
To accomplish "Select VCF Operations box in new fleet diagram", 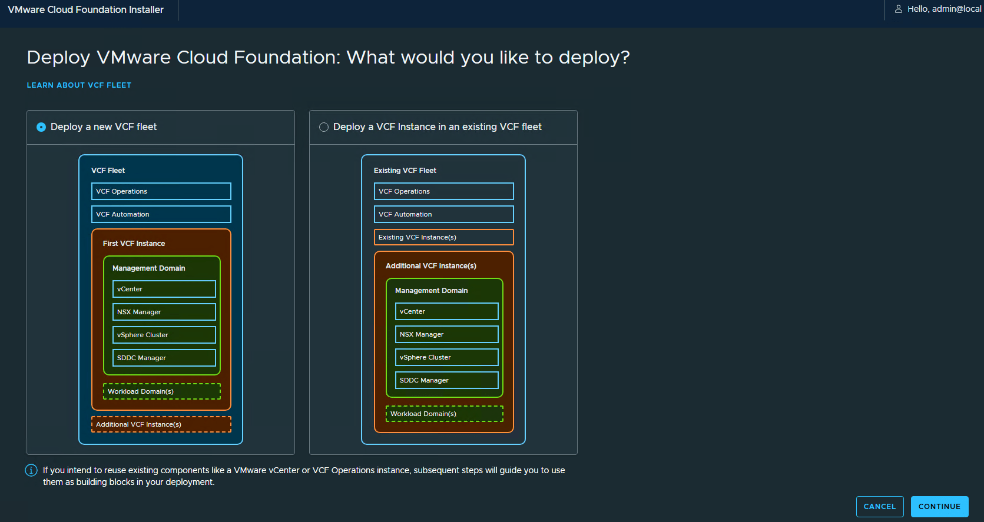I will [x=161, y=191].
